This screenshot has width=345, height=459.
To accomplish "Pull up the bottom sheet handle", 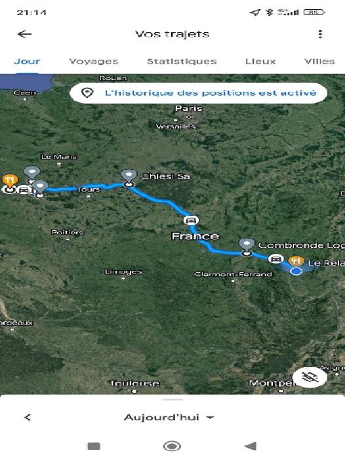I will click(x=172, y=399).
